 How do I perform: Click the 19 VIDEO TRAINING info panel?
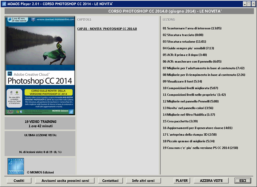tap(40, 123)
